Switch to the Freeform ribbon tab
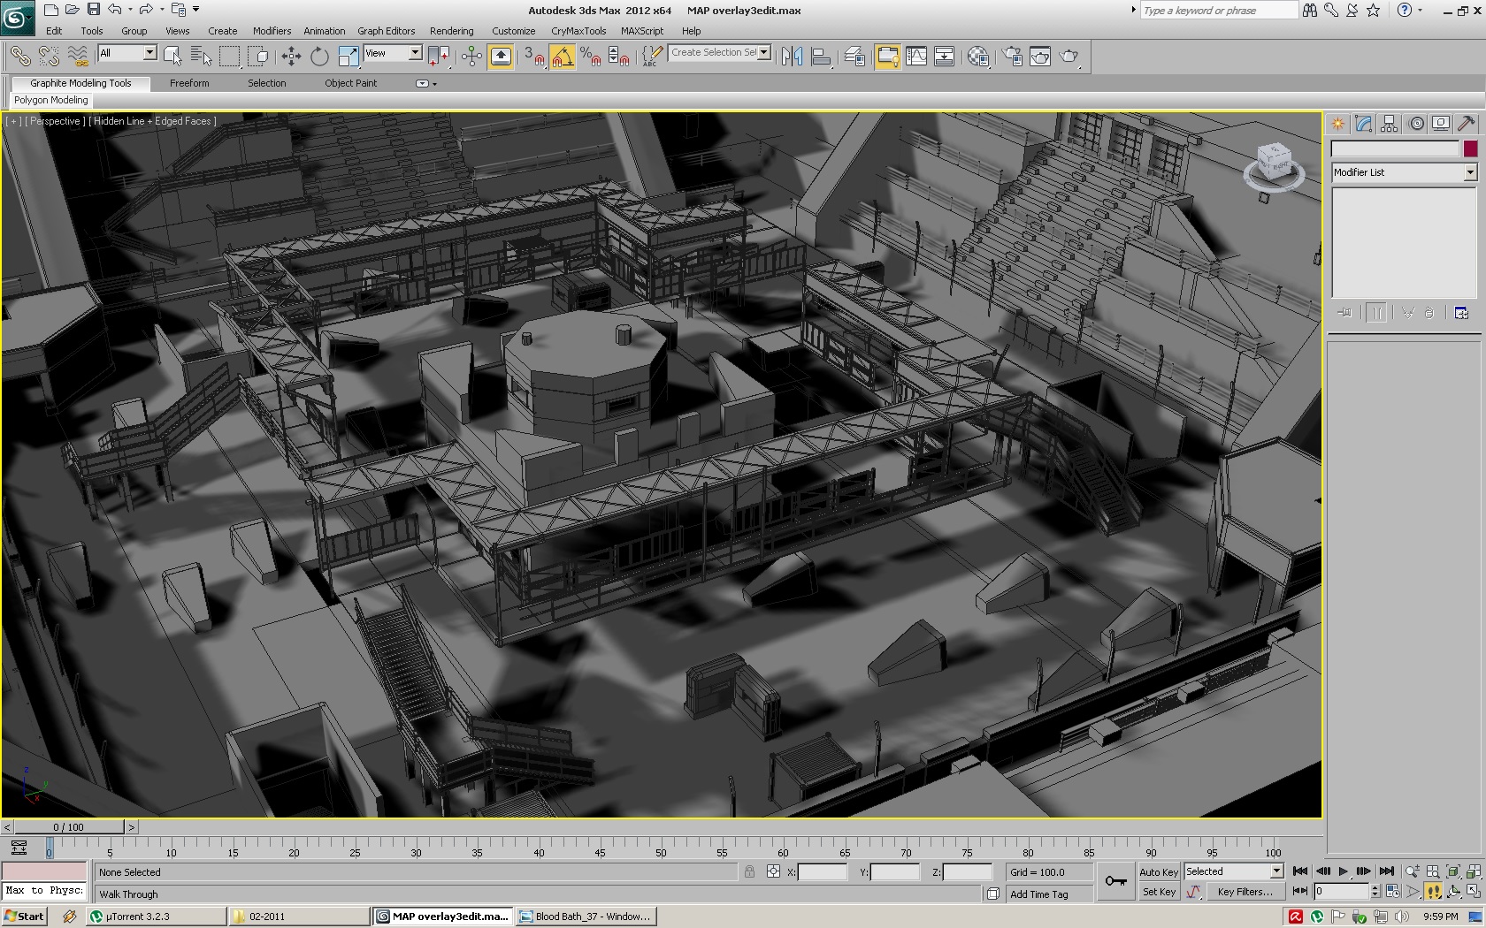Image resolution: width=1486 pixels, height=928 pixels. click(x=189, y=83)
